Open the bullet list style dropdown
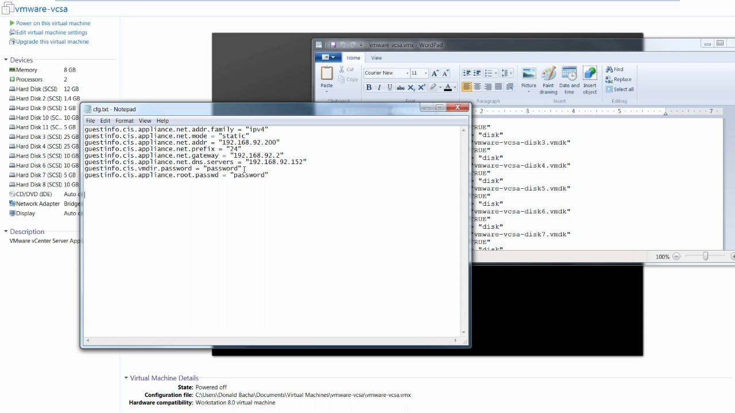This screenshot has height=413, width=735. (x=496, y=73)
